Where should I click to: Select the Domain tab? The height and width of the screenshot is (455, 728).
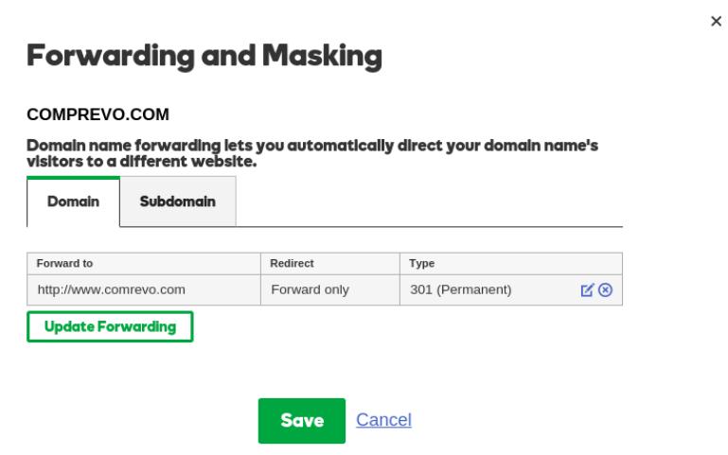point(73,201)
